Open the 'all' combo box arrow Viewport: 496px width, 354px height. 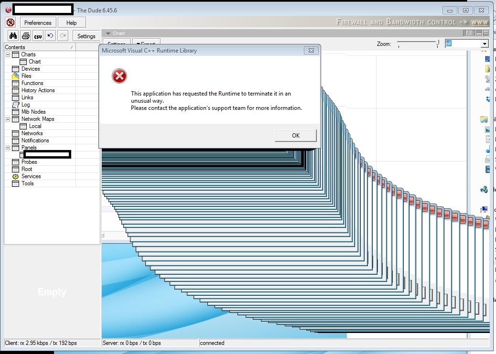485,43
